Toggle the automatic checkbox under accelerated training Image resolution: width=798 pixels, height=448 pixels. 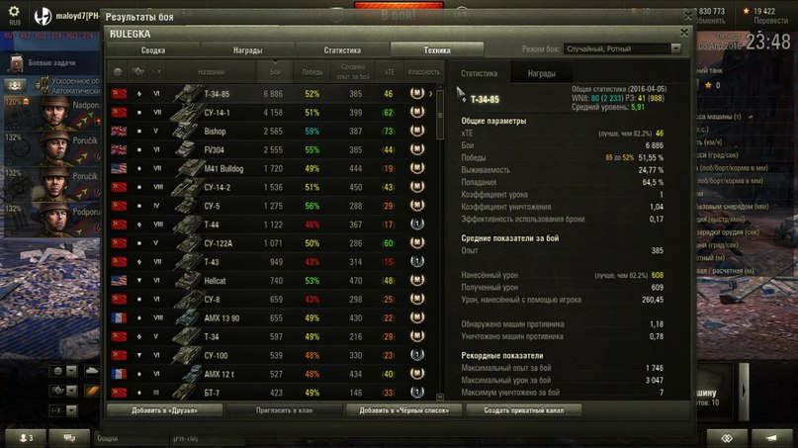pos(44,90)
